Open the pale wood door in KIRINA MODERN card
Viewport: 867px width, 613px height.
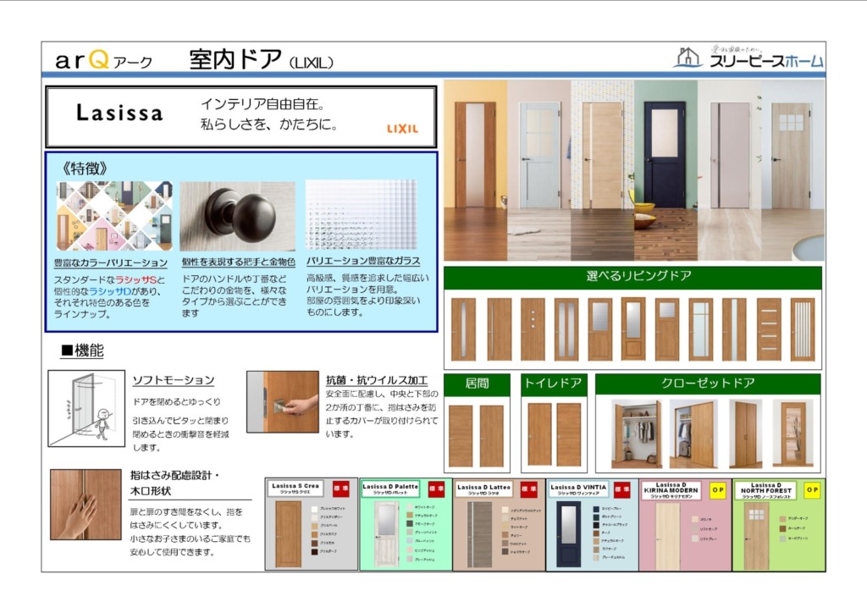667,537
